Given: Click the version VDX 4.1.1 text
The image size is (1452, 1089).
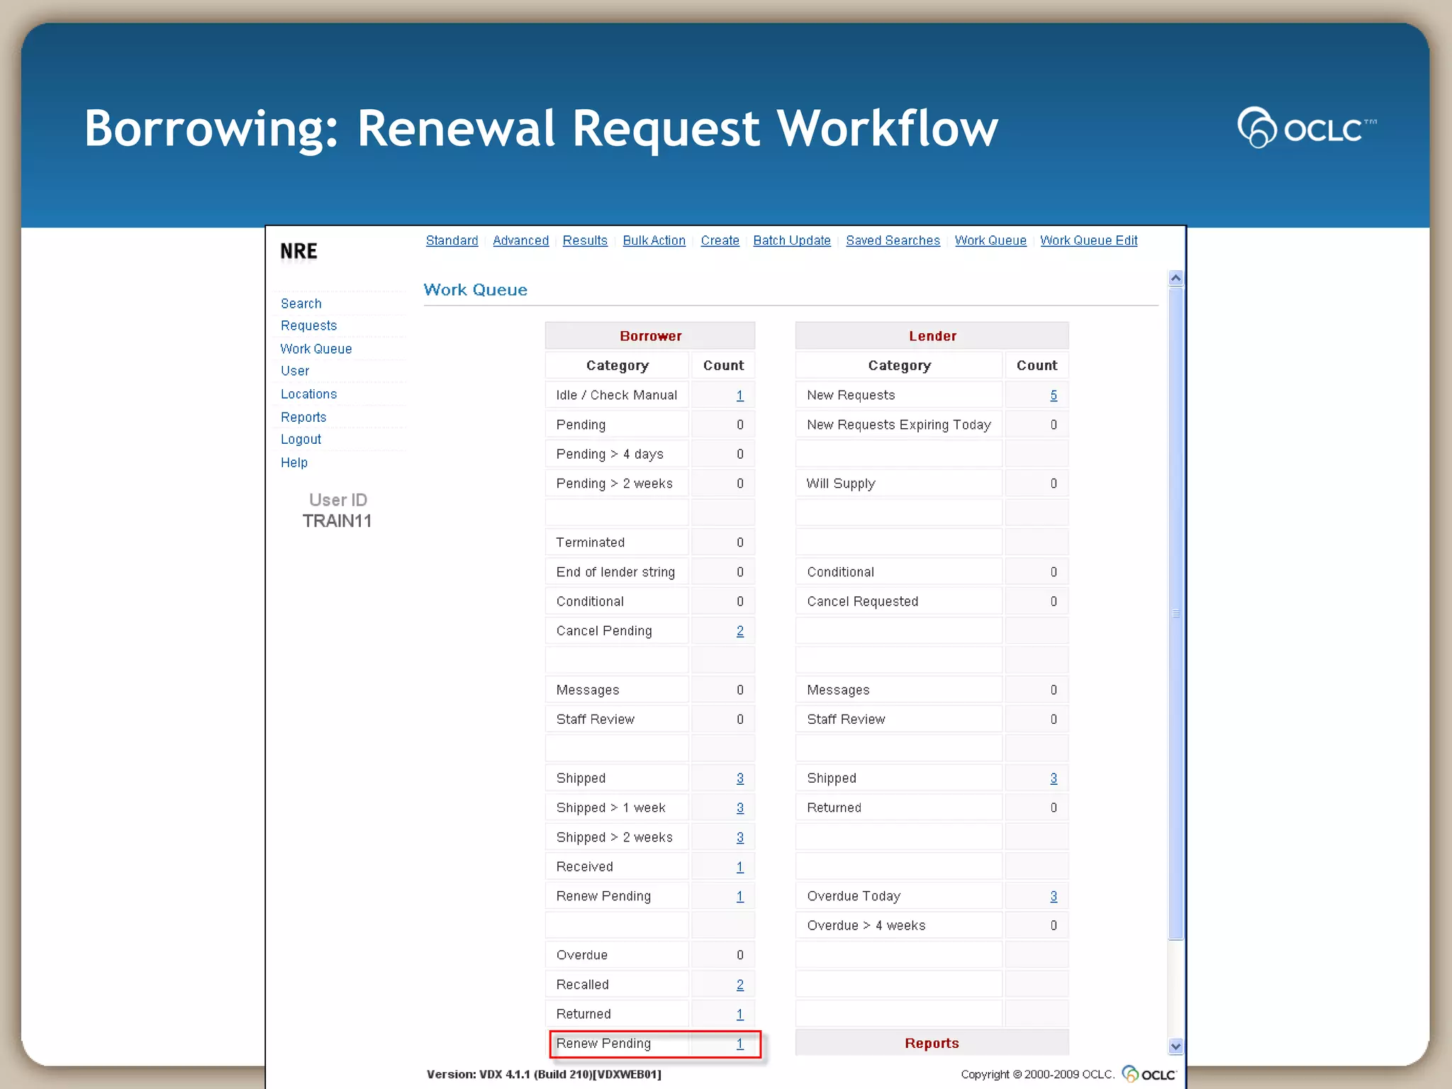Looking at the screenshot, I should pos(544,1074).
